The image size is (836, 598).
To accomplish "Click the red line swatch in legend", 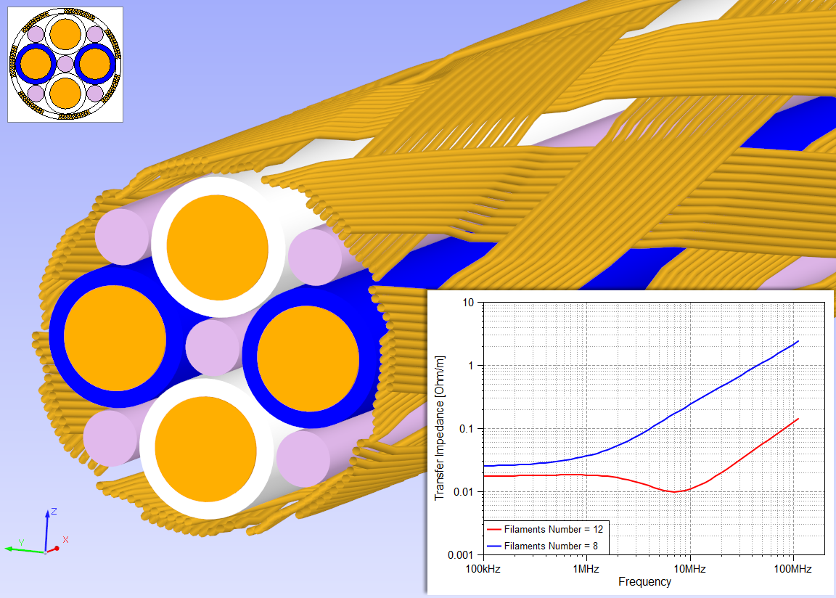I will 493,530.
